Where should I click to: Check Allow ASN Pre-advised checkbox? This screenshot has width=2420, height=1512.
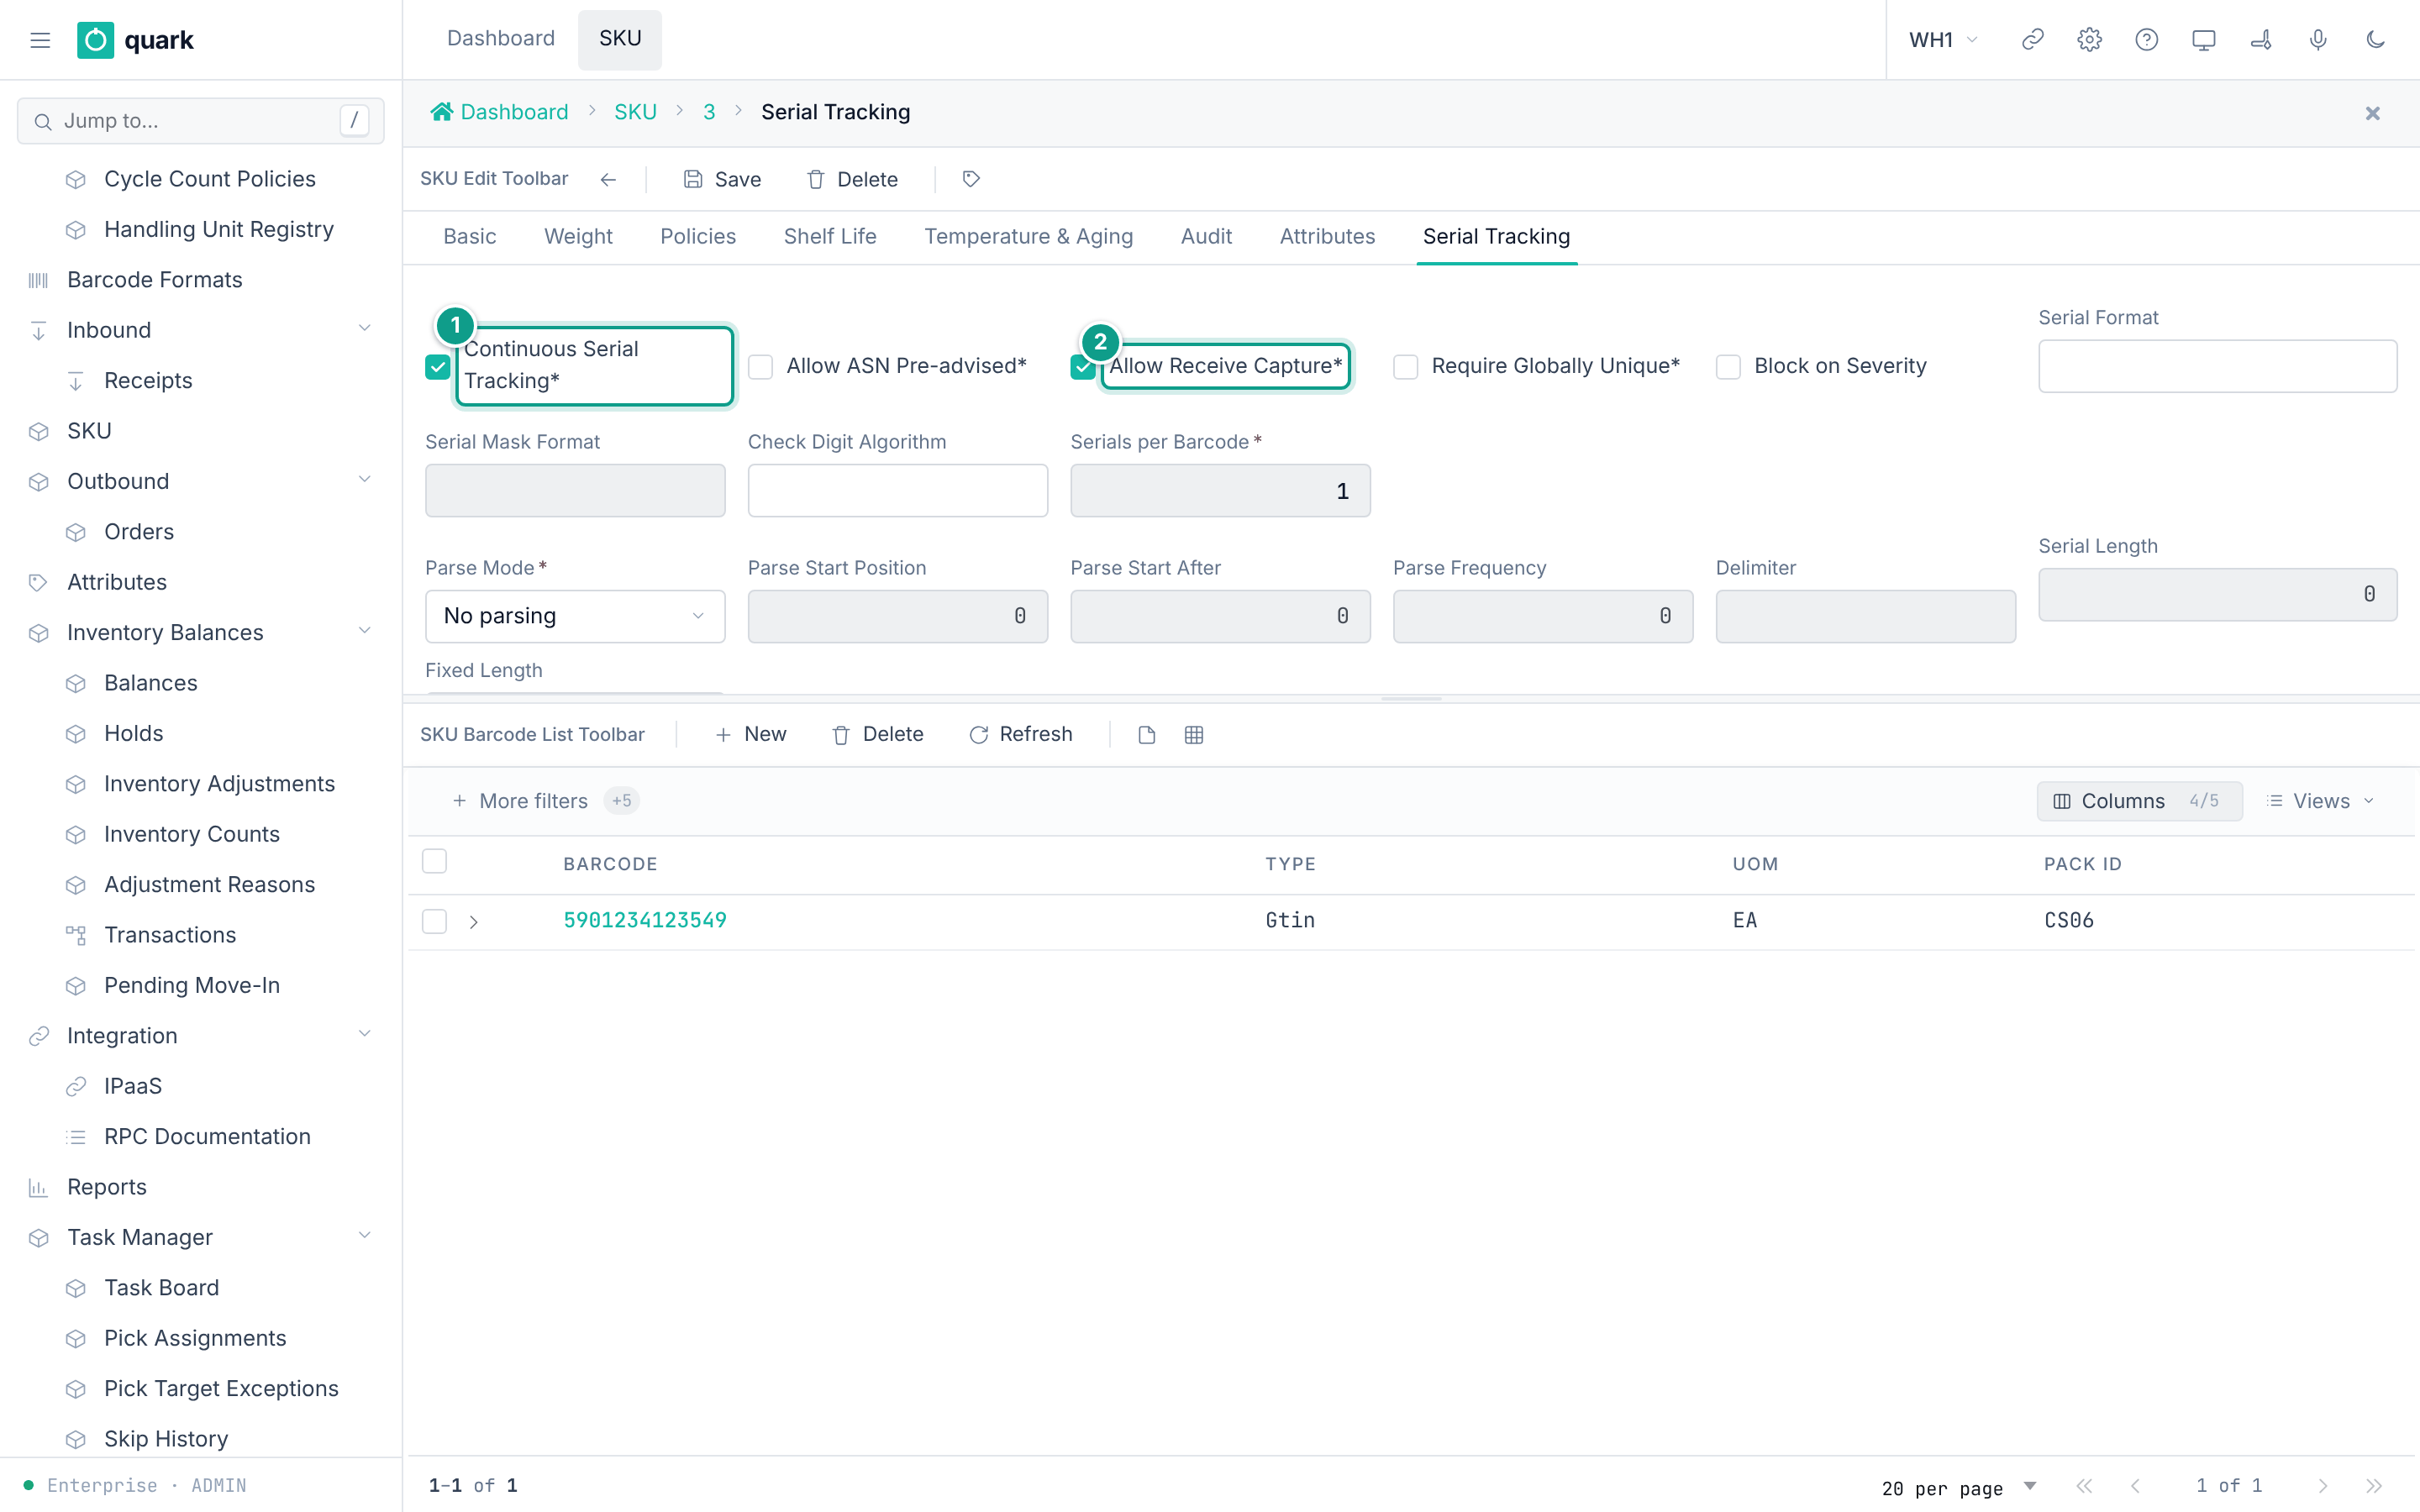(760, 366)
